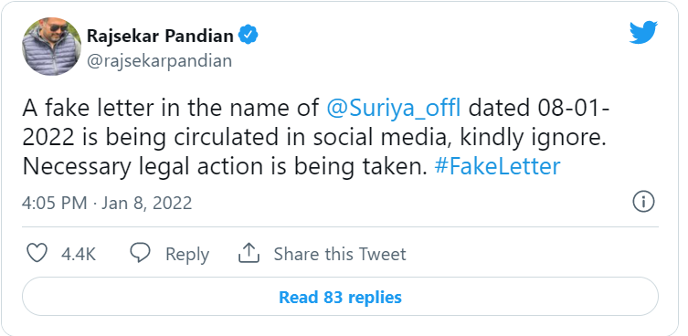Click the 4.4K likes count

(79, 254)
